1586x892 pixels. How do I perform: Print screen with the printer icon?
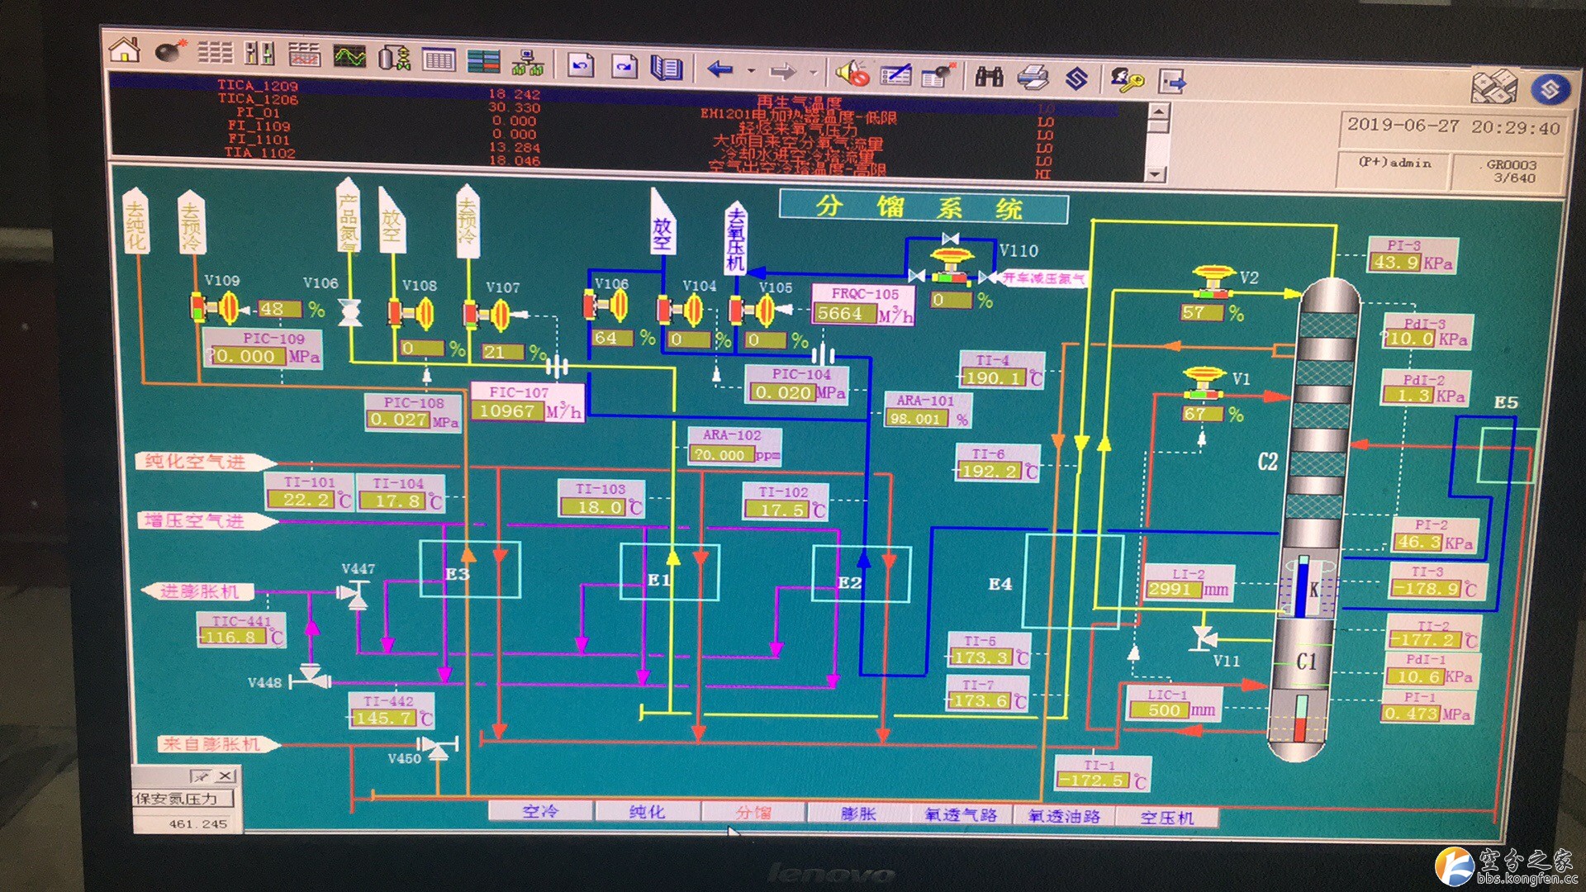(x=1033, y=78)
